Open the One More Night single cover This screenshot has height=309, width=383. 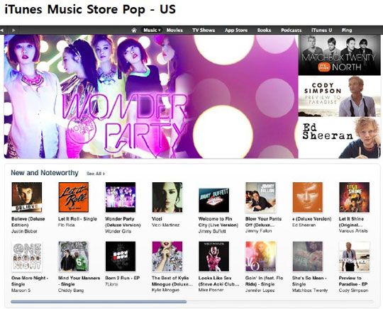[27, 257]
